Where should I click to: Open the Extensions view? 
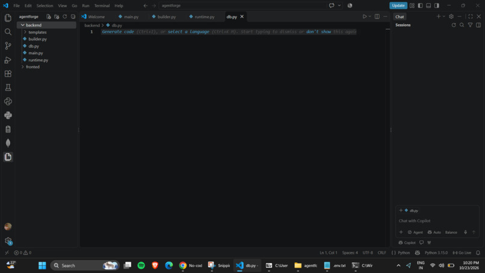tap(8, 74)
